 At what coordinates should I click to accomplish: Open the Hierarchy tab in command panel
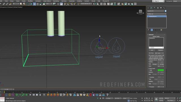pos(155,8)
